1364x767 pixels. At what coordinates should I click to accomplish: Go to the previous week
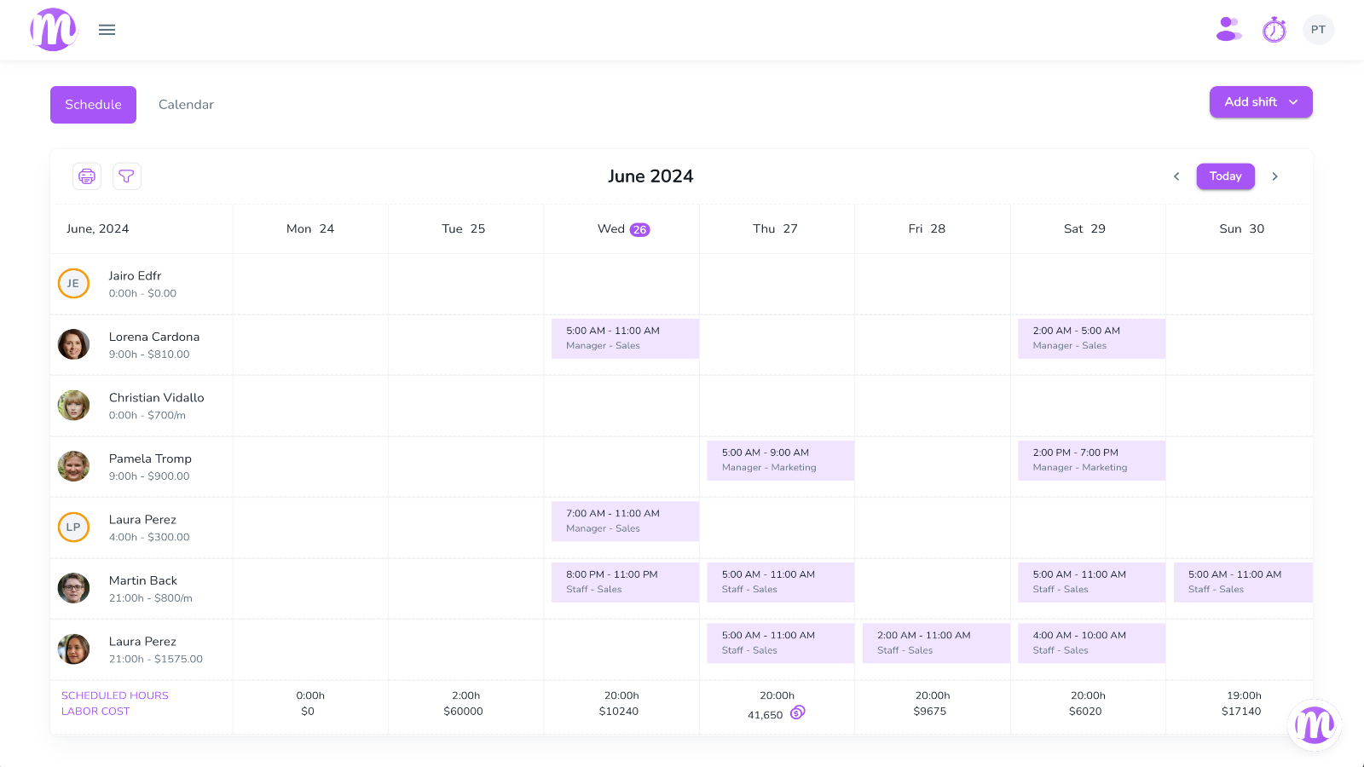click(x=1176, y=176)
